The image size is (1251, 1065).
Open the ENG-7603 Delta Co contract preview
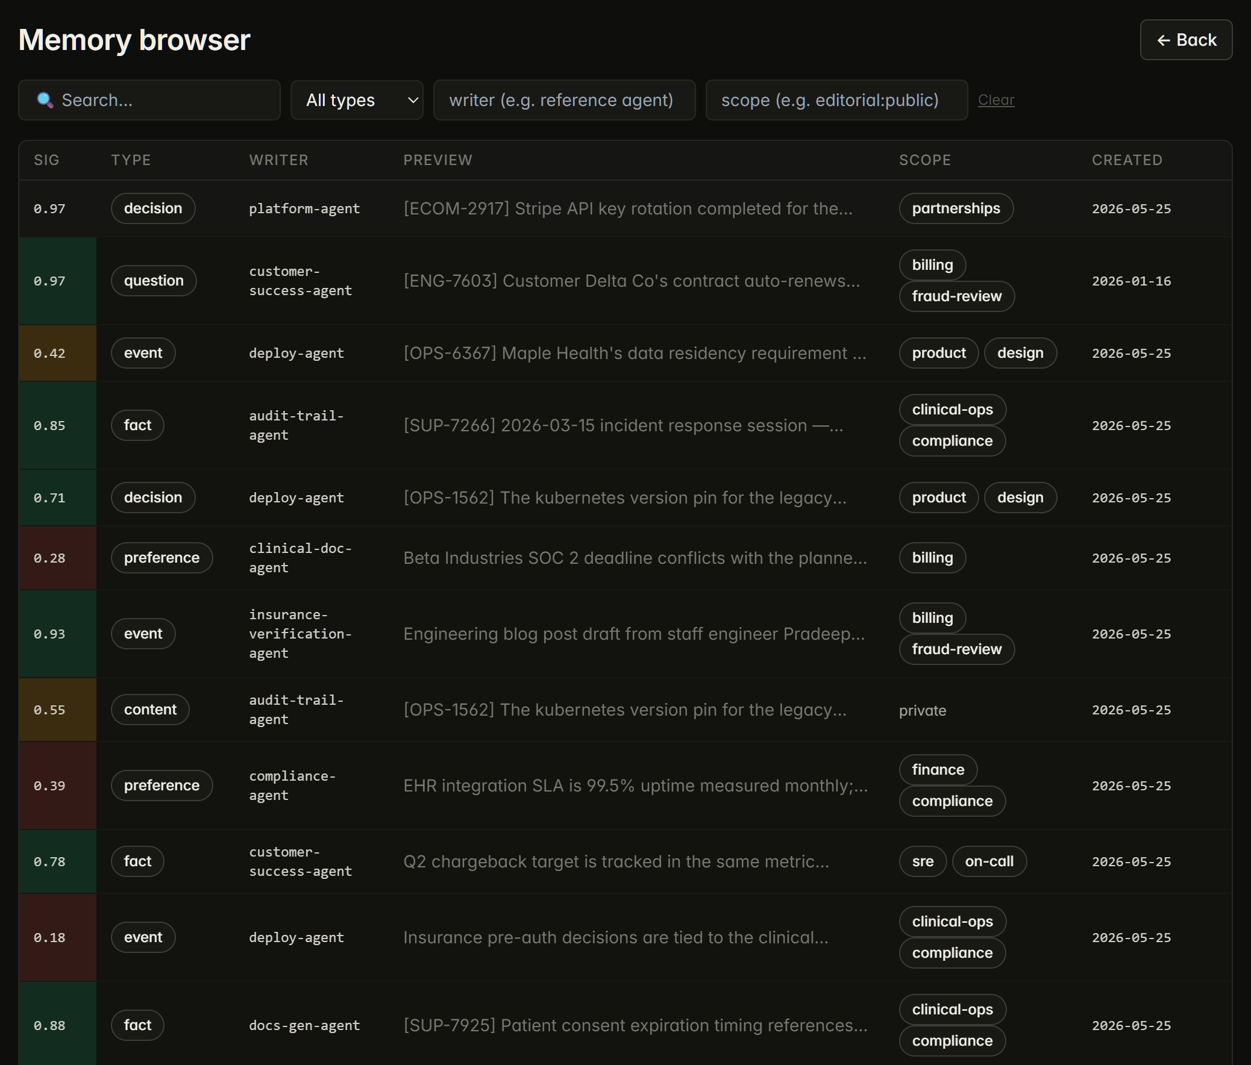click(x=632, y=281)
